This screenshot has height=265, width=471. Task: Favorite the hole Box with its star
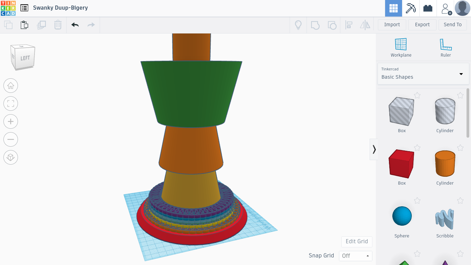(x=417, y=95)
